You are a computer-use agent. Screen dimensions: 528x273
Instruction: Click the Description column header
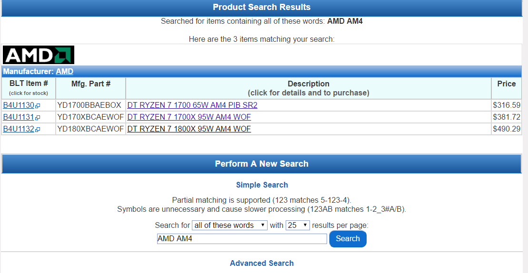(309, 88)
